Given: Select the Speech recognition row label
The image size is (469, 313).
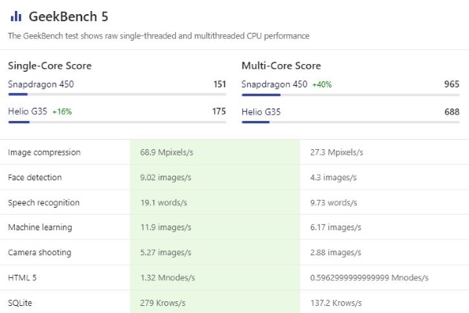Looking at the screenshot, I should click(x=44, y=202).
